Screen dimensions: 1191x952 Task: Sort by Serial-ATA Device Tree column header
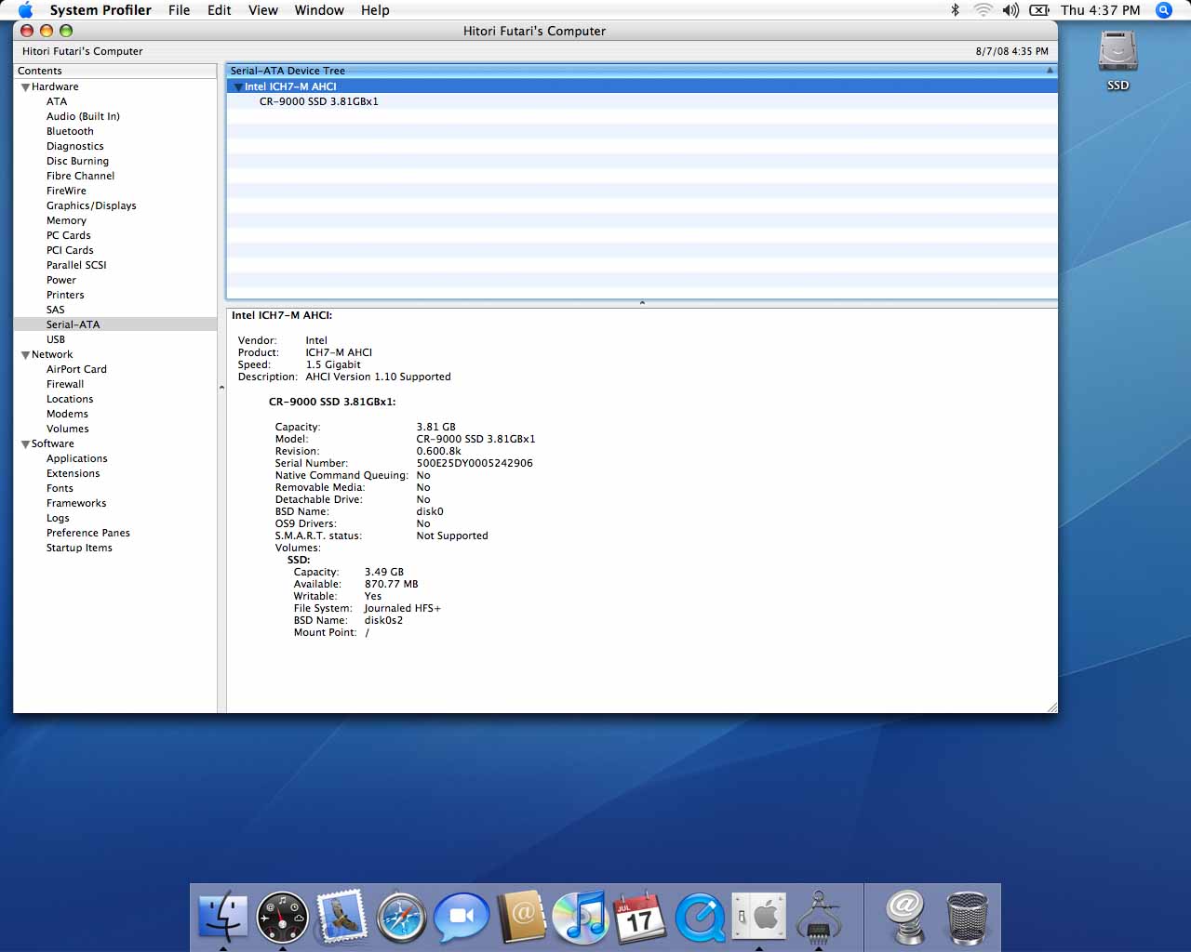click(641, 71)
